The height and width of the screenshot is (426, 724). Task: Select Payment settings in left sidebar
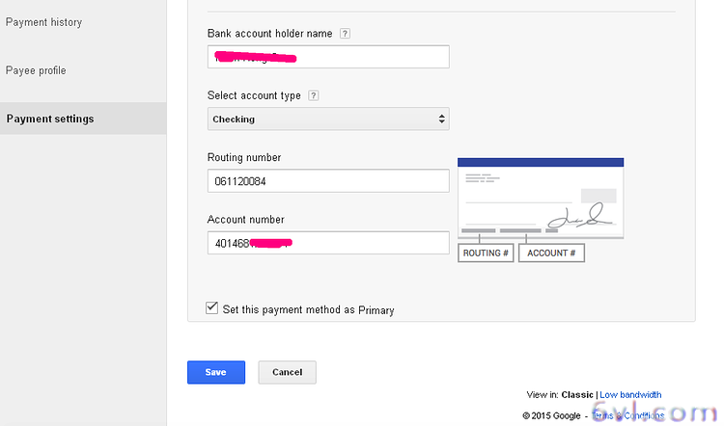click(50, 119)
